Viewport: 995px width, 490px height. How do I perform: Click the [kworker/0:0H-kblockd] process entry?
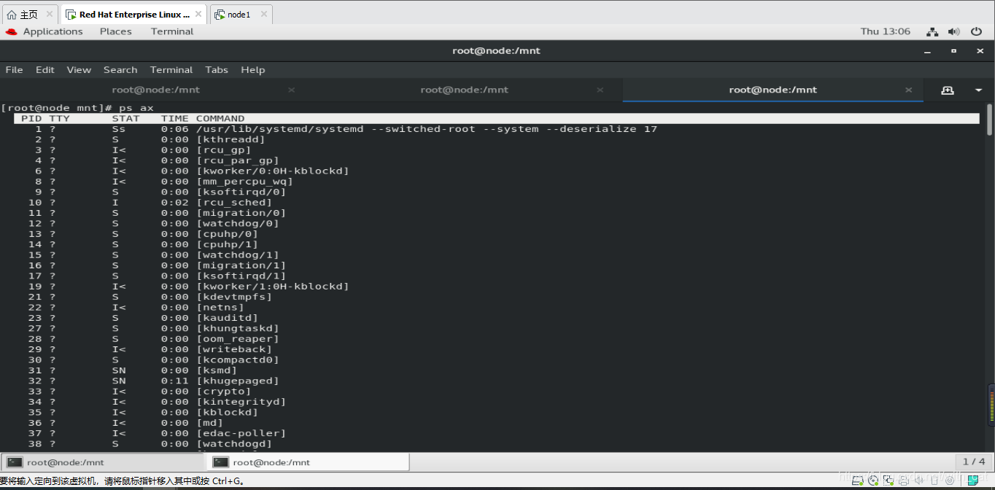273,171
